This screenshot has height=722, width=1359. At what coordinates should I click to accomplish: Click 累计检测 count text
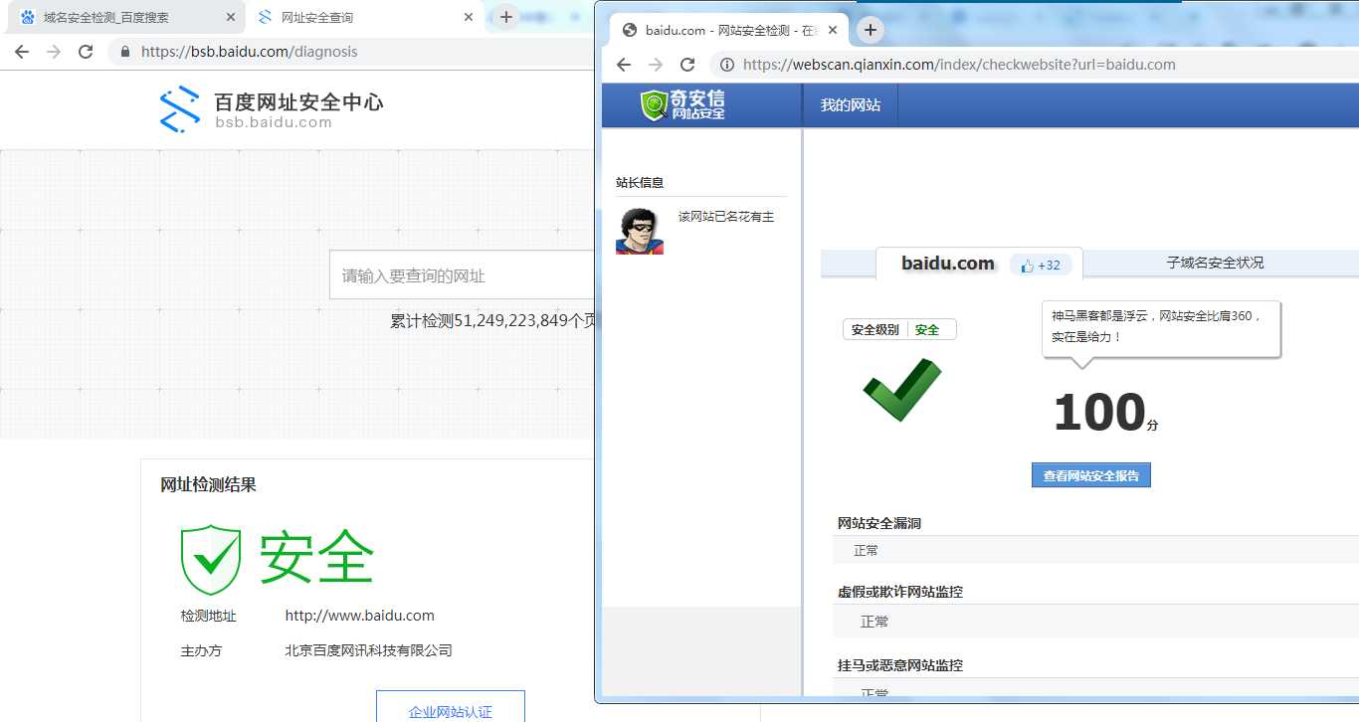[492, 321]
